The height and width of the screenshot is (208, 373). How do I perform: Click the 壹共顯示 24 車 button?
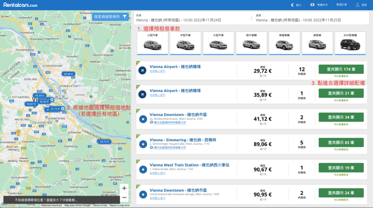tap(341, 193)
